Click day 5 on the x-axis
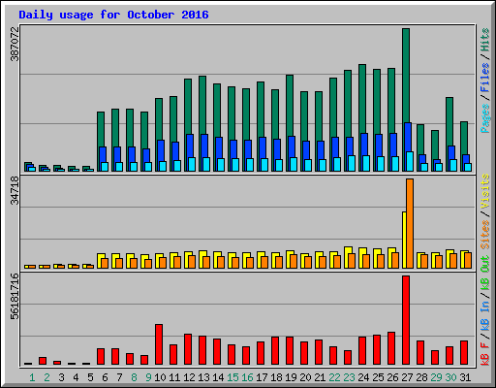 pos(90,377)
